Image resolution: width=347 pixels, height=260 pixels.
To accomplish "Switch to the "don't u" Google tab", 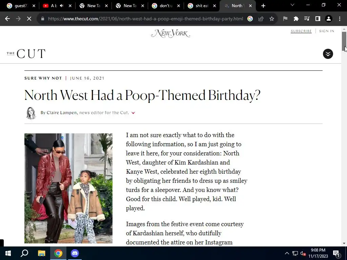I will point(166,6).
